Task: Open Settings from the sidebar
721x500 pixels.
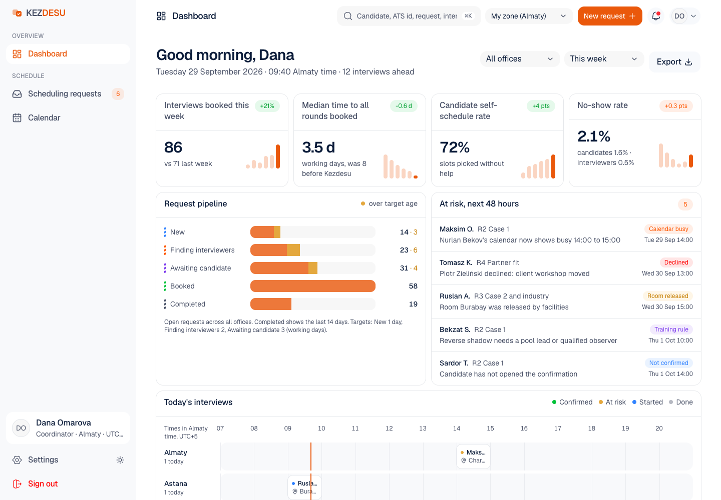Action: [x=60, y=460]
